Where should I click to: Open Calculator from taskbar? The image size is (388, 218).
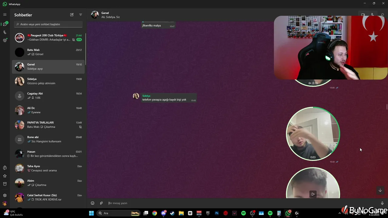click(279, 213)
